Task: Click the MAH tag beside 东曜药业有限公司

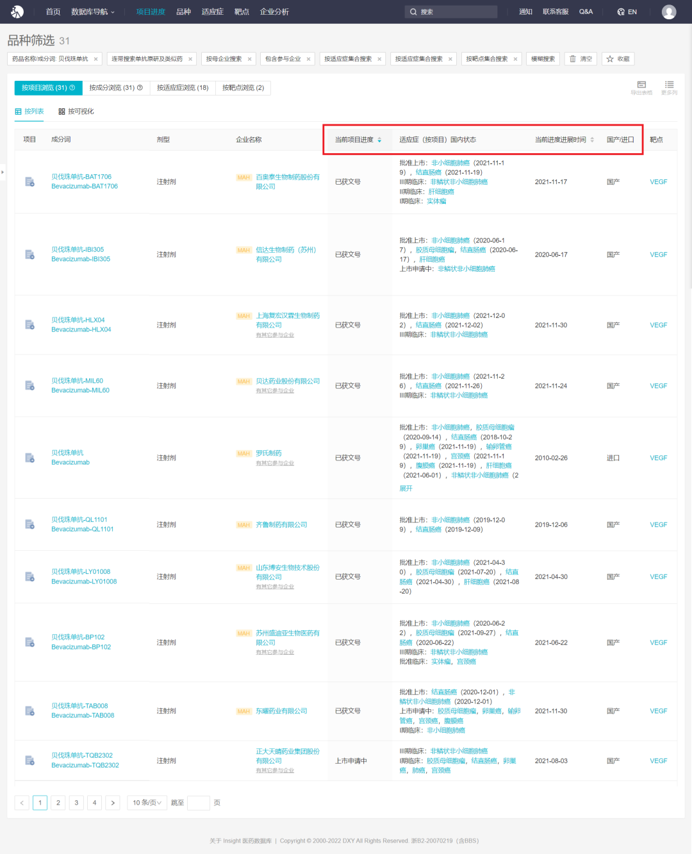Action: [x=243, y=712]
